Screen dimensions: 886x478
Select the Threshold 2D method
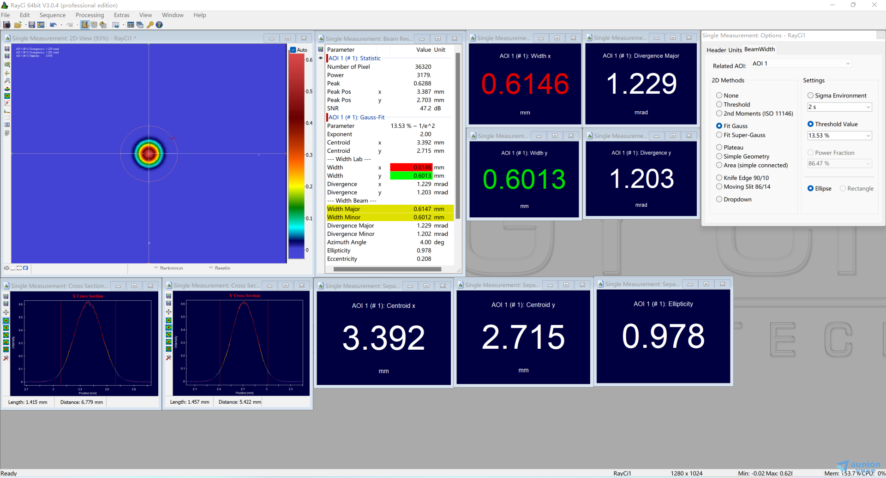click(719, 104)
